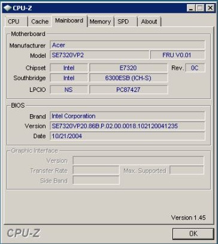Screen dimensions: 218x244
Task: Click the Graphic Interface Version field
Action: tap(138, 160)
